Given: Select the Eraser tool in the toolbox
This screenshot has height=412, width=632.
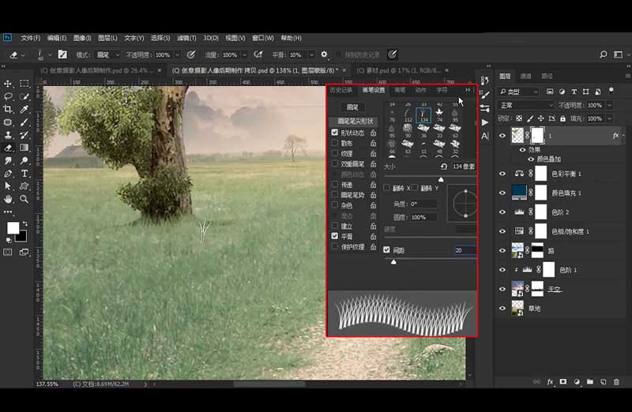Looking at the screenshot, I should (8, 148).
